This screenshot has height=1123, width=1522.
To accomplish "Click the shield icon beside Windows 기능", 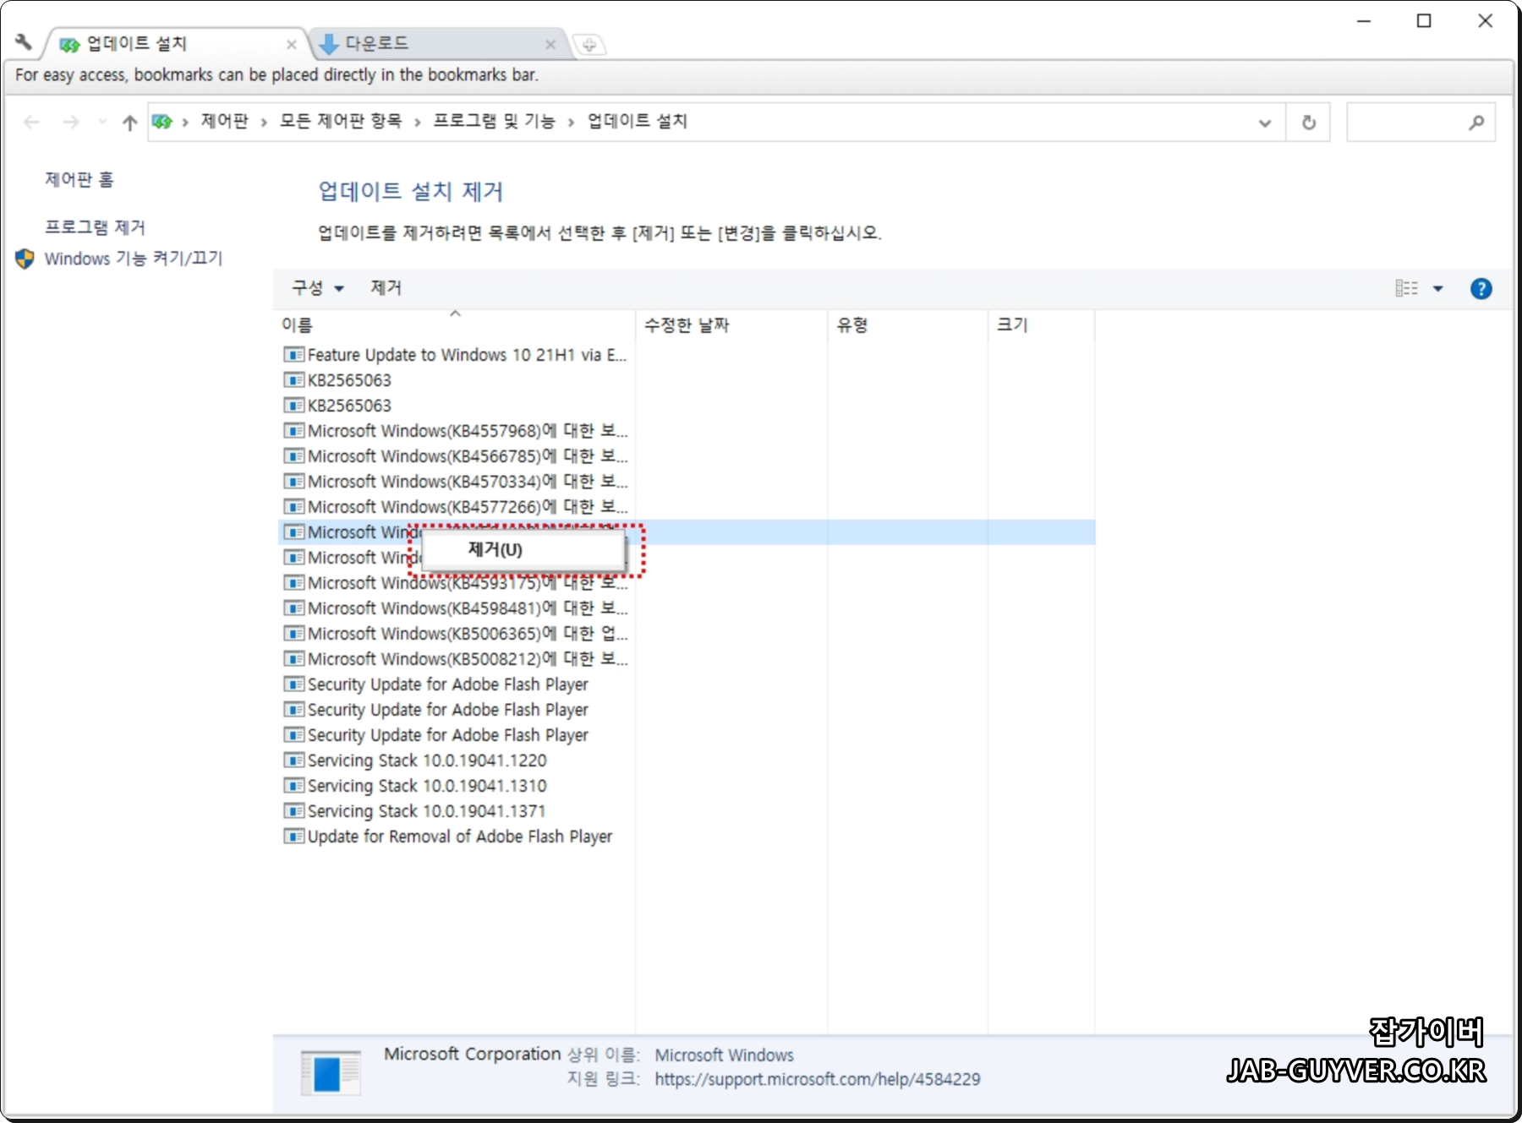I will coord(25,259).
